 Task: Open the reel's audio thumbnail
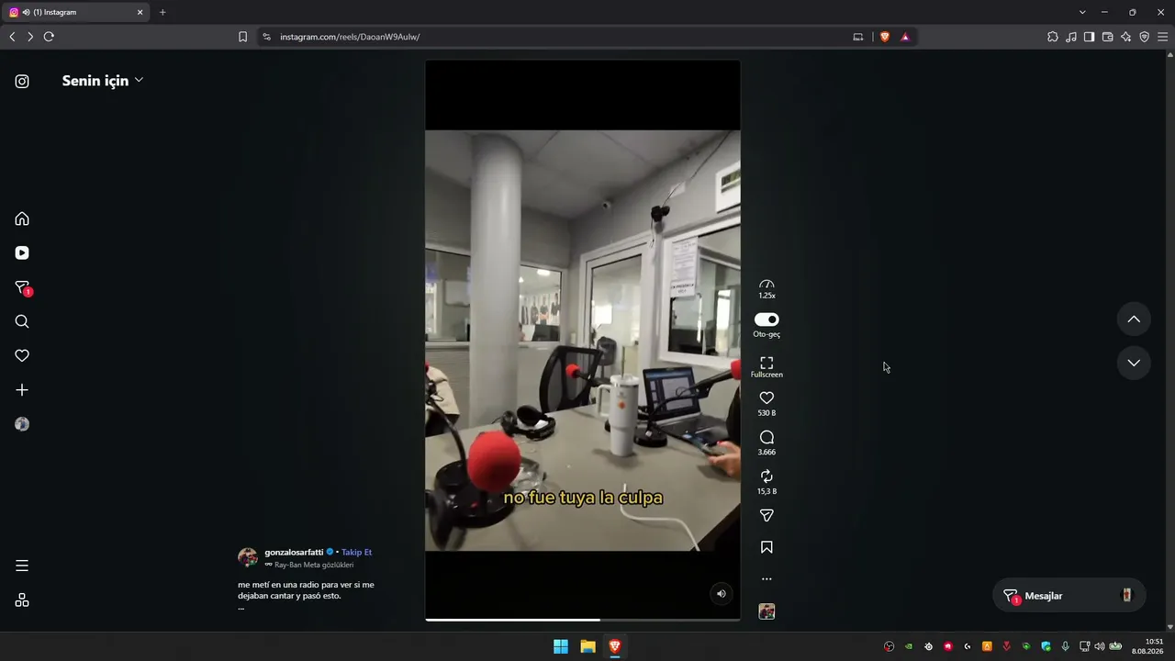point(767,611)
